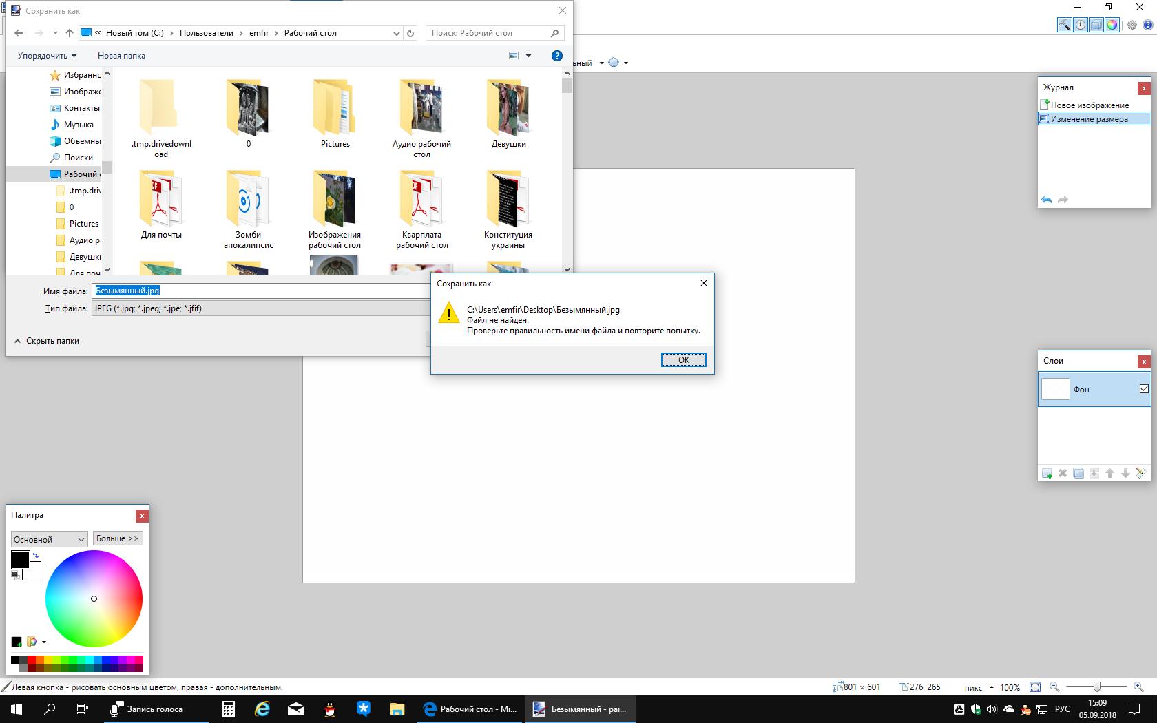Viewport: 1157px width, 723px height.
Task: Swap primary and secondary colors arrow
Action: [x=35, y=555]
